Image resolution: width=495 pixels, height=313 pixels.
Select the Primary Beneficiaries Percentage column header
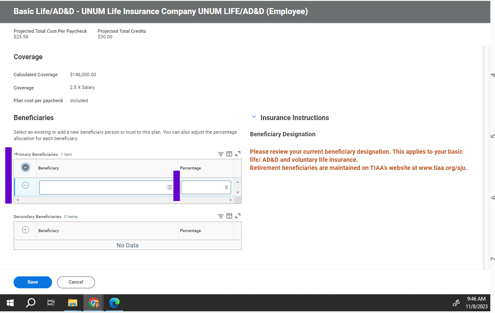click(x=190, y=168)
